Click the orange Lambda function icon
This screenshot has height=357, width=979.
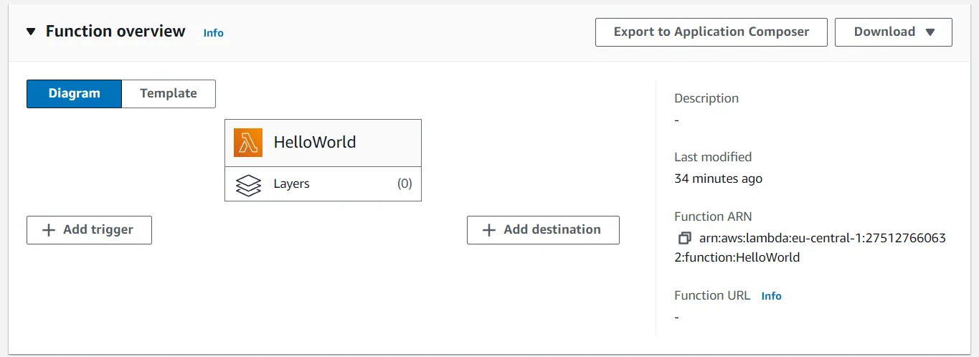point(248,143)
